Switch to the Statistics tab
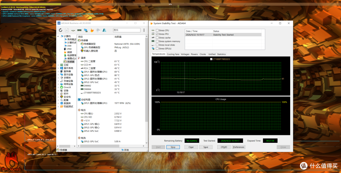 tap(221, 54)
